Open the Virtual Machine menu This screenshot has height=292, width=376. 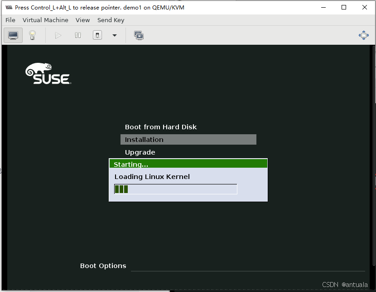click(x=45, y=20)
